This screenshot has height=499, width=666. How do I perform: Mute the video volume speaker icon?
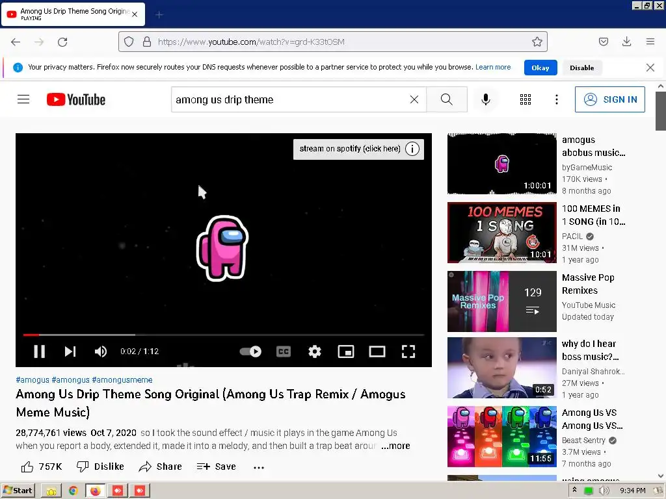(x=101, y=352)
